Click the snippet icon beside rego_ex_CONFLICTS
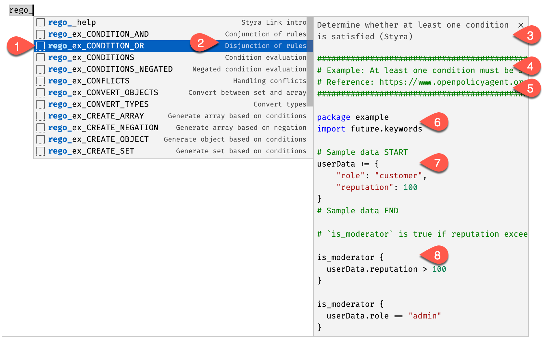543x337 pixels. (x=41, y=81)
